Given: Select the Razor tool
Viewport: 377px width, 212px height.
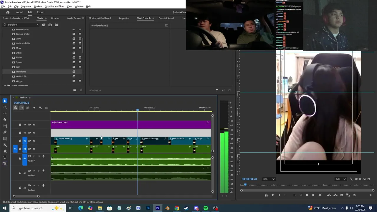Looking at the screenshot, I should point(5,120).
